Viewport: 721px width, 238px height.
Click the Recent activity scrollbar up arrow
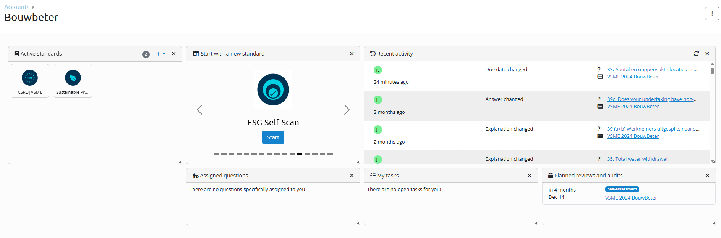(x=712, y=64)
